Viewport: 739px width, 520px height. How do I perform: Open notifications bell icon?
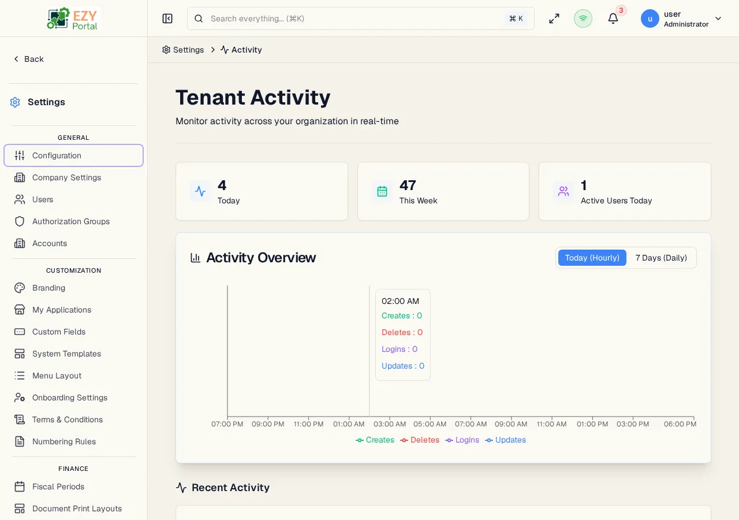click(613, 18)
